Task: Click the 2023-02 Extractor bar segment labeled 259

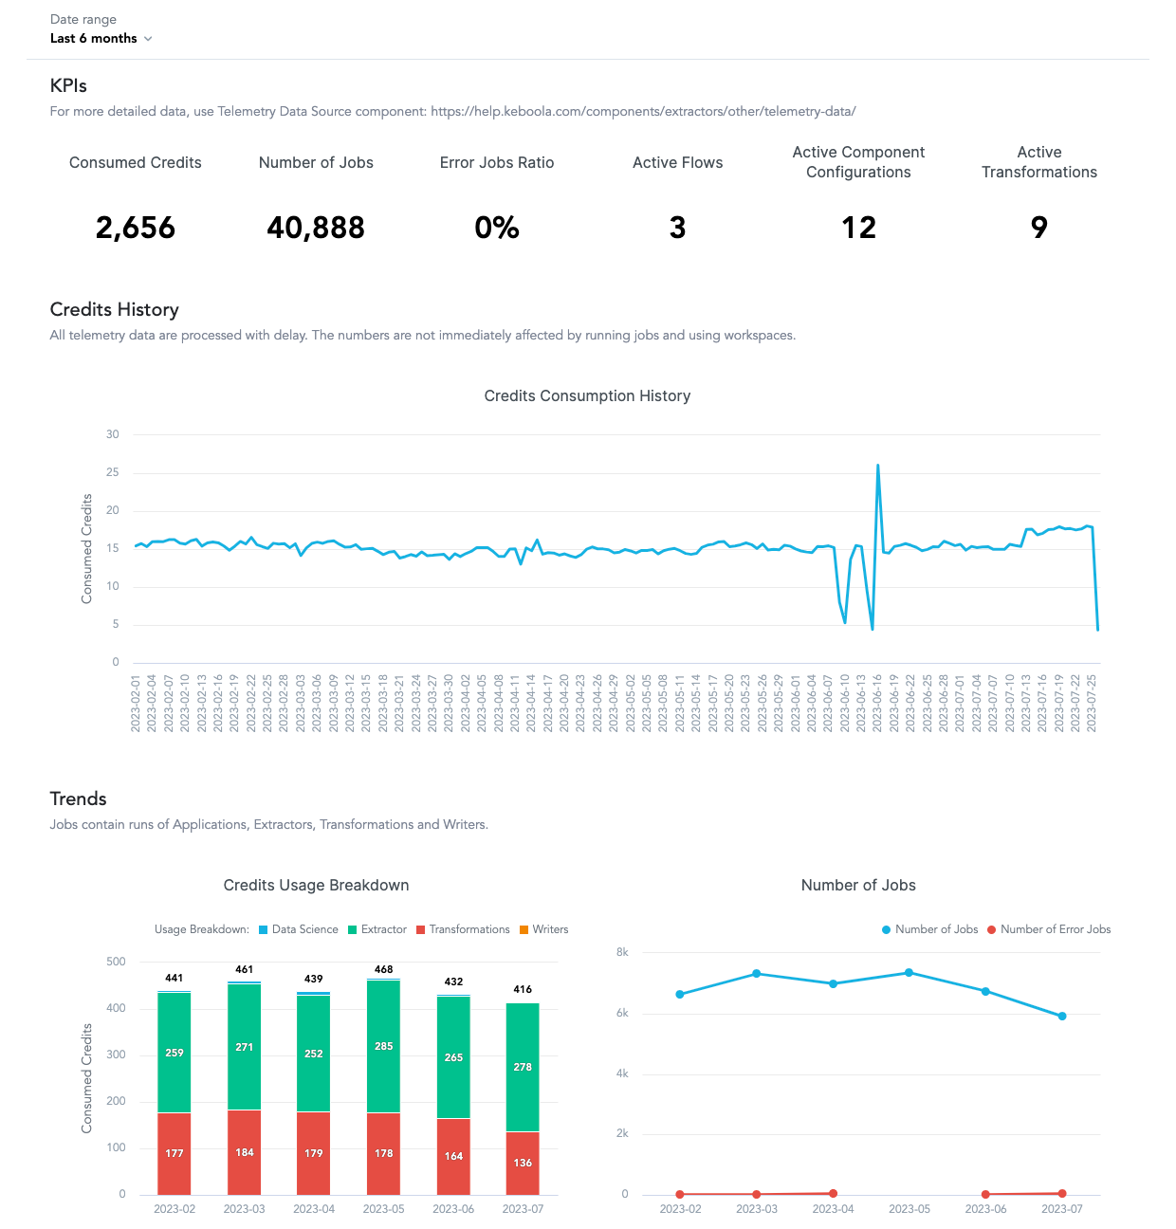Action: 175,1053
